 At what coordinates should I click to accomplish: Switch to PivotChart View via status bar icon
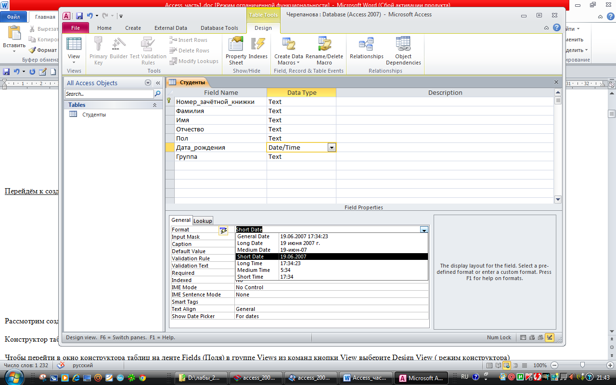[541, 337]
